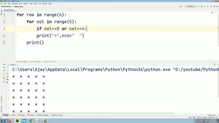Open the View menu

click(9, 4)
